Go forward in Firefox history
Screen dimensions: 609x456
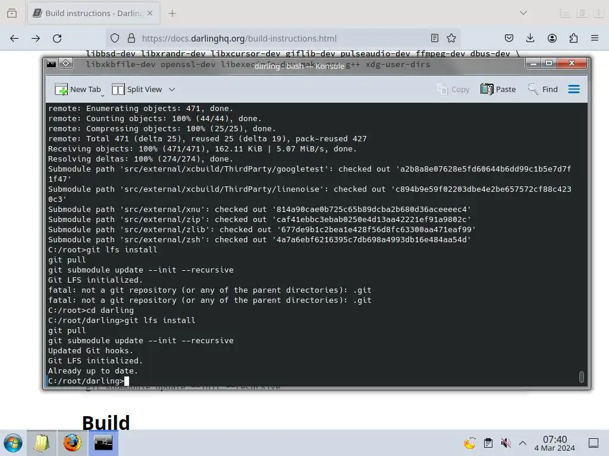(36, 39)
